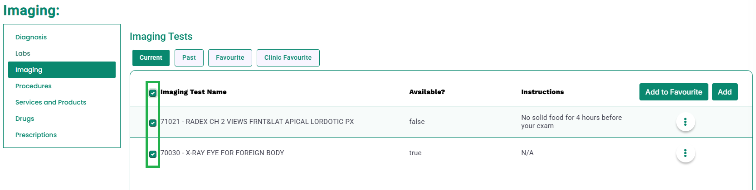Switch to the Favourite tab

(x=230, y=58)
